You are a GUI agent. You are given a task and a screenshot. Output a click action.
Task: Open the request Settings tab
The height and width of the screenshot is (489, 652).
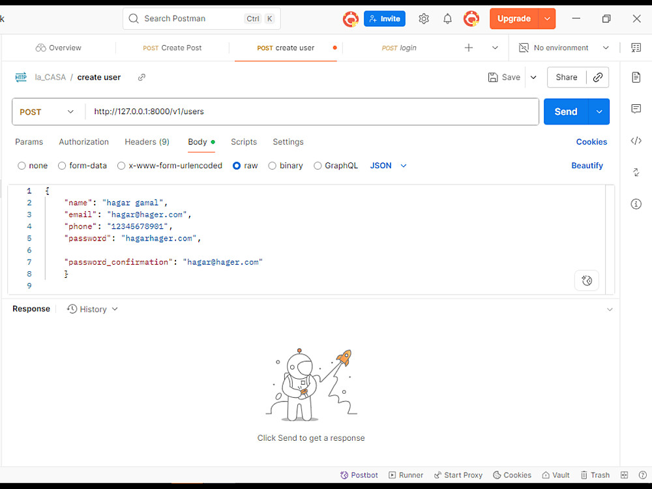click(288, 141)
